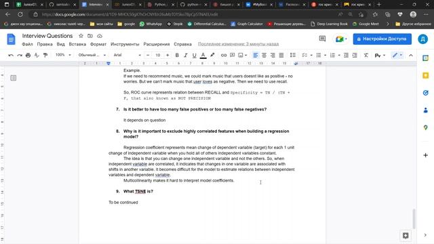
Task: Open the Вид menu
Action: pos(60,44)
